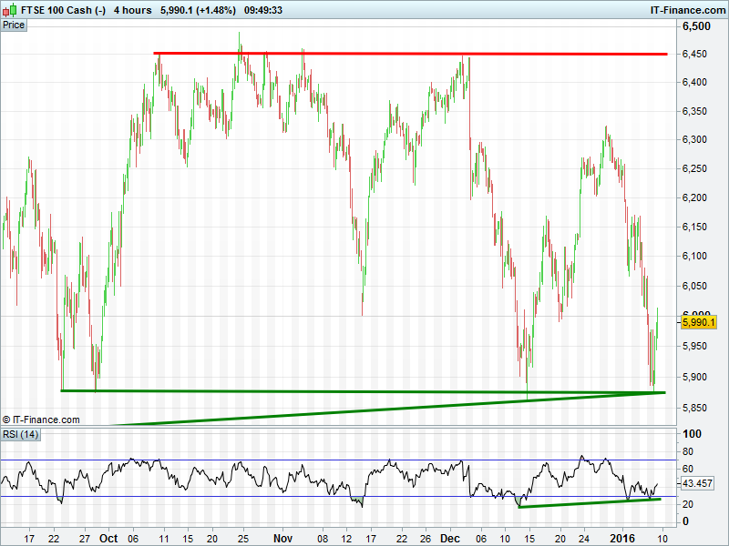This screenshot has height=546, width=729.
Task: Click the candlestick chart icon beside FTSE title
Action: 10,10
